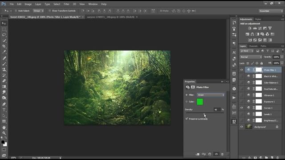Uncheck Preserve Luminosity checkbox

point(187,119)
